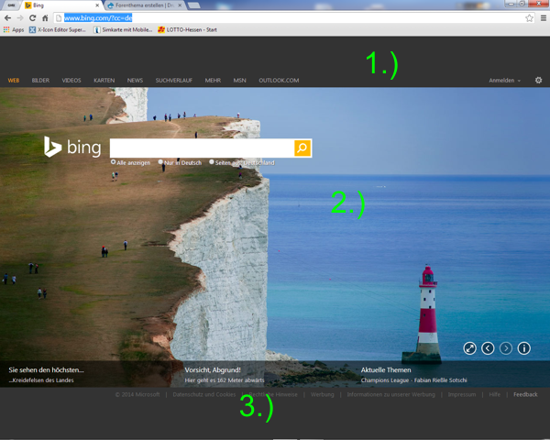This screenshot has height=440, width=550.
Task: Show previous homepage image arrow
Action: point(488,348)
